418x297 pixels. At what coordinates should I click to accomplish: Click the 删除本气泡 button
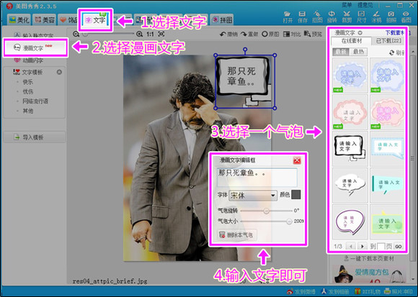[236, 234]
